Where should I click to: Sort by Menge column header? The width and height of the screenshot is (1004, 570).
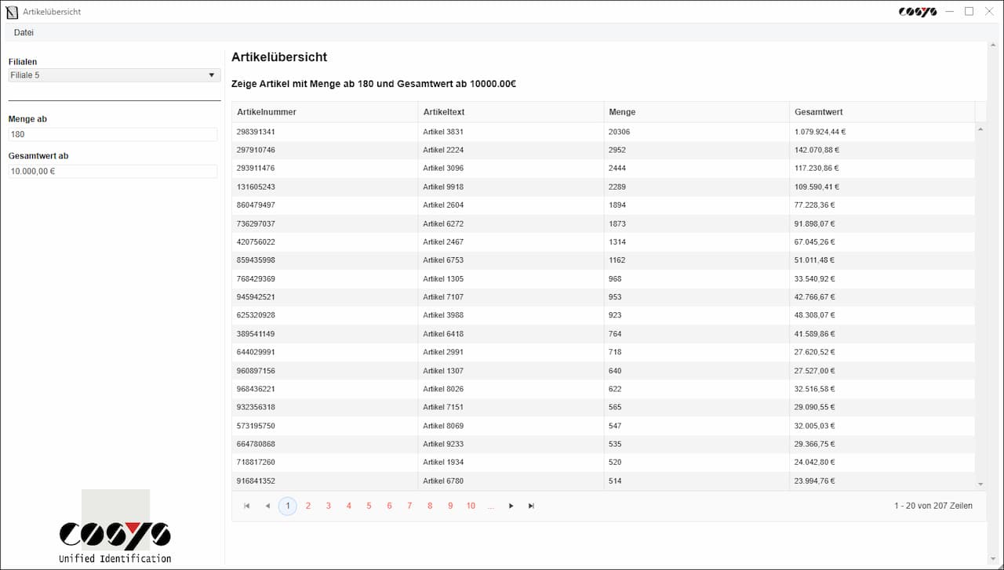(697, 112)
